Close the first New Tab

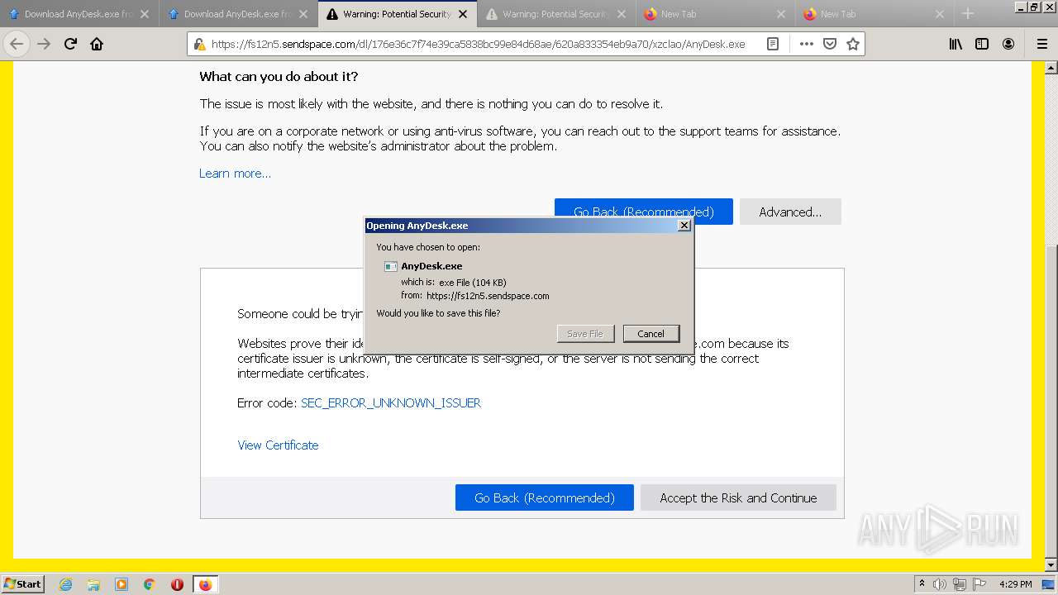781,14
